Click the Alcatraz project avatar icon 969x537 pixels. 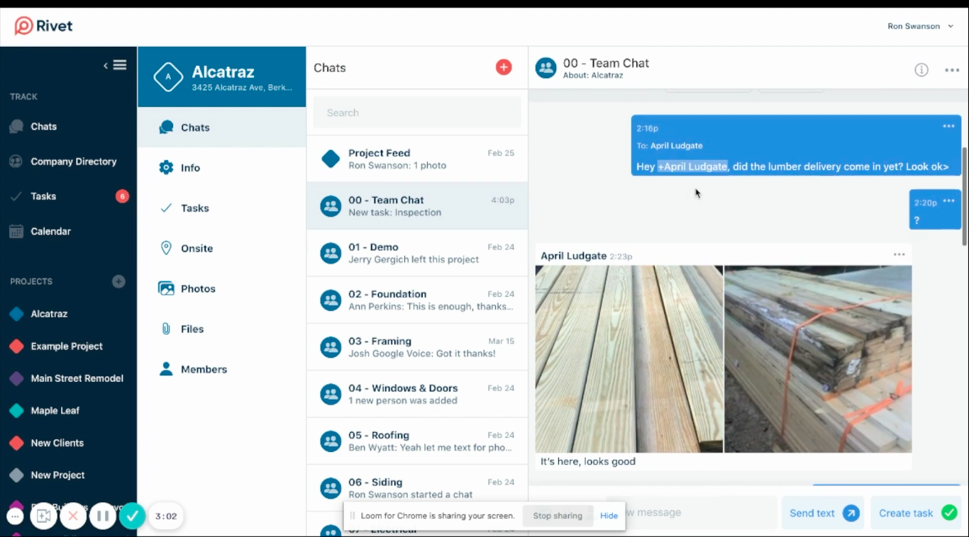[168, 77]
